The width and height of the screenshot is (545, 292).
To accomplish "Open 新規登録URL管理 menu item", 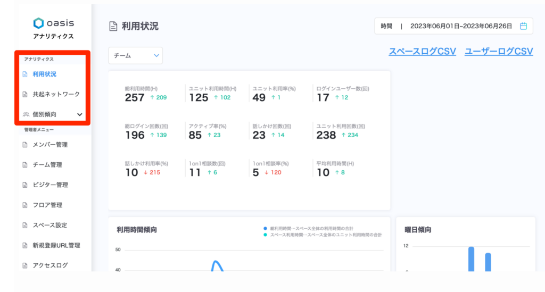I will pos(56,245).
